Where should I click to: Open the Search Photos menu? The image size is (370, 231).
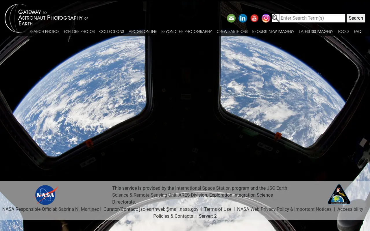45,31
